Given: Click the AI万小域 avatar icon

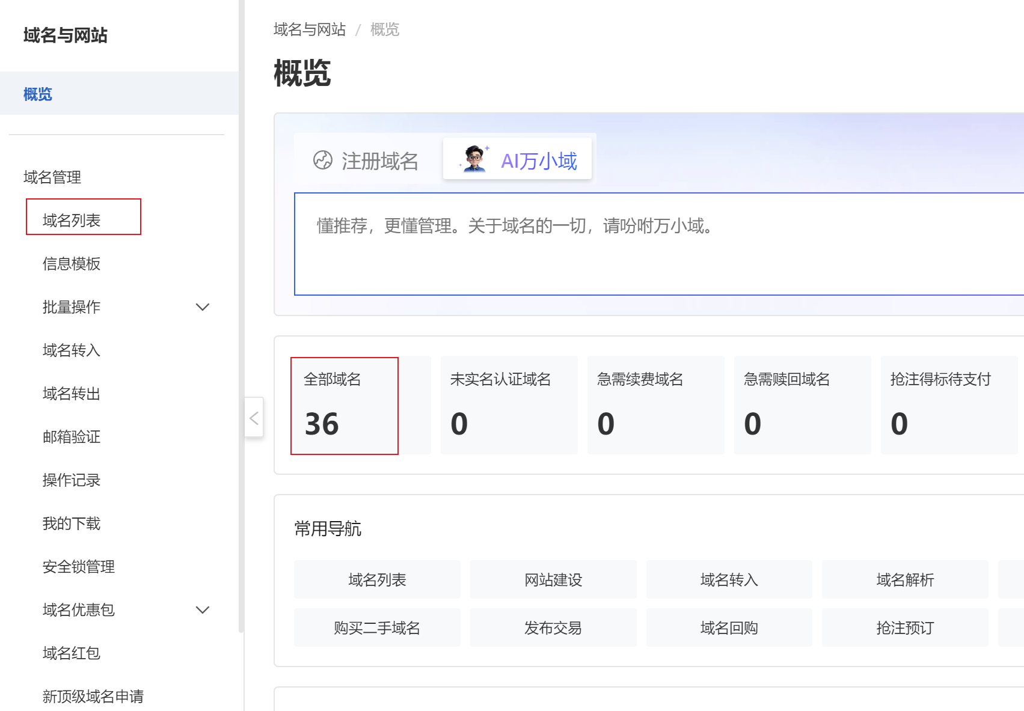Looking at the screenshot, I should (x=474, y=159).
